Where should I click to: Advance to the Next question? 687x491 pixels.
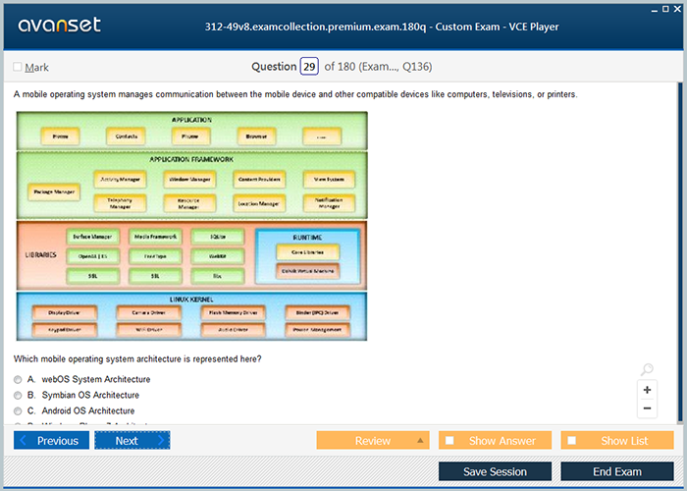coord(132,441)
